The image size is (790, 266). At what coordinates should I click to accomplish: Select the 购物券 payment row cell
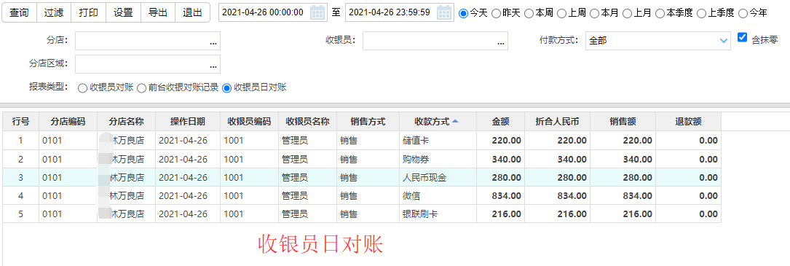click(438, 159)
